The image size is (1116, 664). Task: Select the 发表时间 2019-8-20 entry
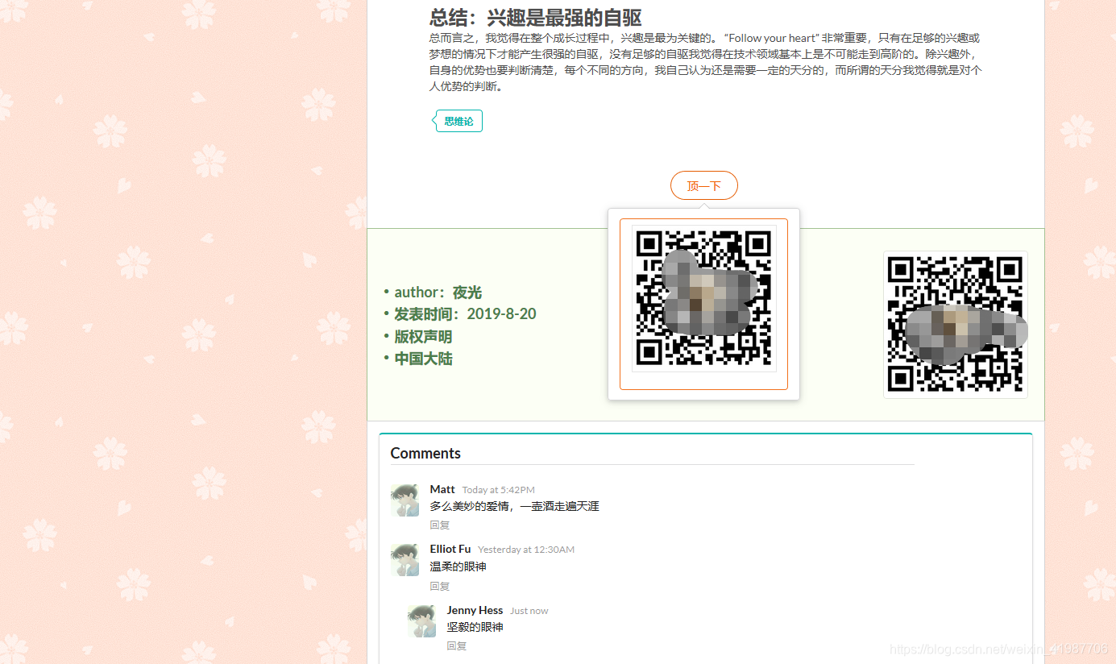point(465,314)
